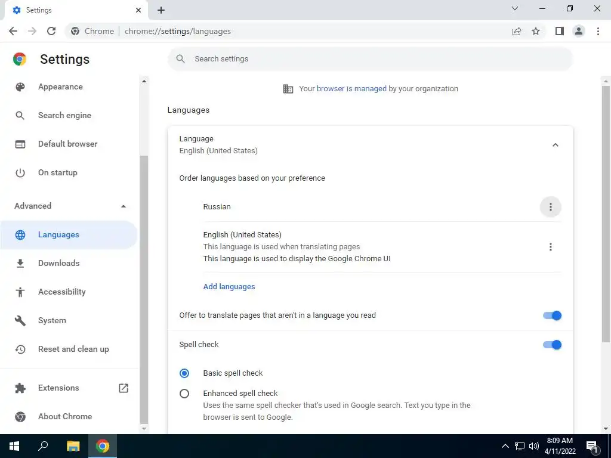Select Languages in the sidebar
The height and width of the screenshot is (458, 611).
click(x=69, y=235)
